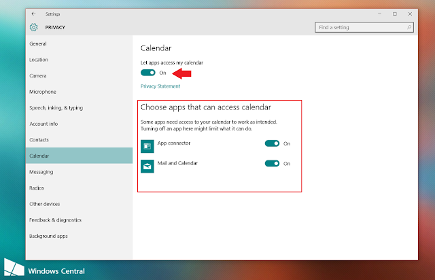Toggle App connector calendar access
Viewport: 435px width, 280px height.
pyautogui.click(x=272, y=143)
